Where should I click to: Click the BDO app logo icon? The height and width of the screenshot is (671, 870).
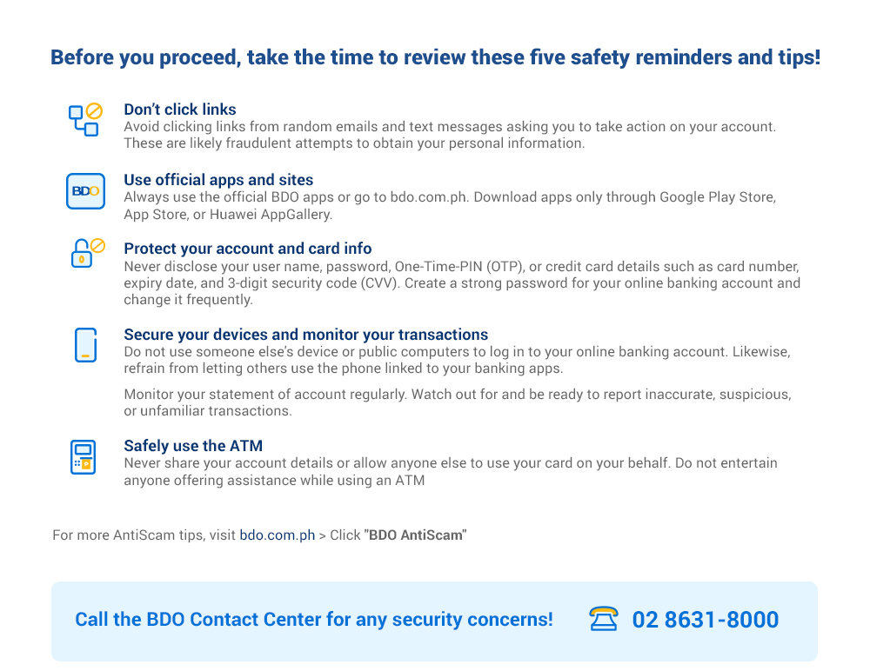85,190
